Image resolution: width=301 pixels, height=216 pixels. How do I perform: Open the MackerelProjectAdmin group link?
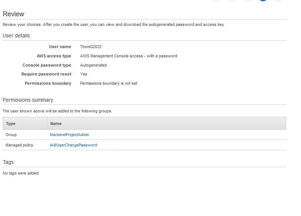(x=69, y=135)
